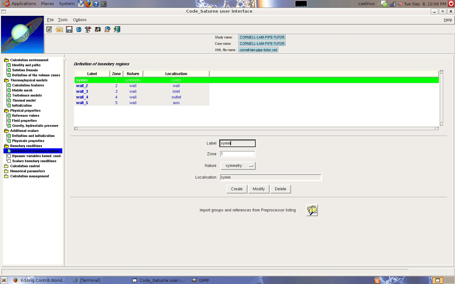The width and height of the screenshot is (455, 284).
Task: Collapse the Physical properties folder
Action: [x=6, y=110]
